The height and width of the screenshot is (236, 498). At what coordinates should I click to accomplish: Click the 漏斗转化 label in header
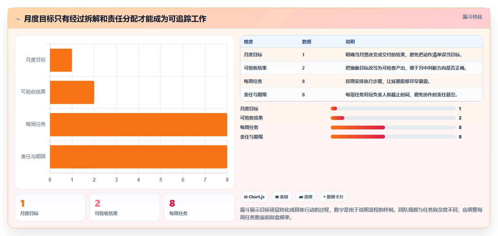(472, 17)
